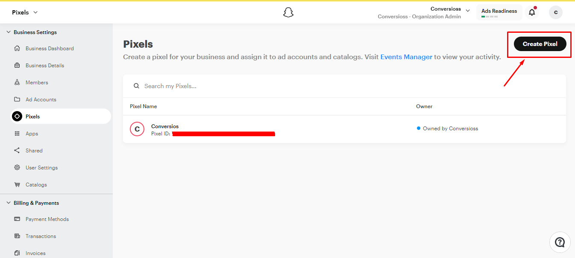This screenshot has height=258, width=575.
Task: Open the Conversioss account switcher
Action: (450, 9)
